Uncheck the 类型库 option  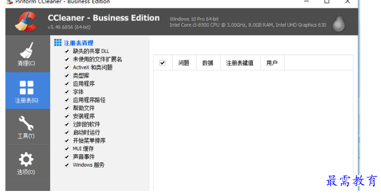(67, 75)
